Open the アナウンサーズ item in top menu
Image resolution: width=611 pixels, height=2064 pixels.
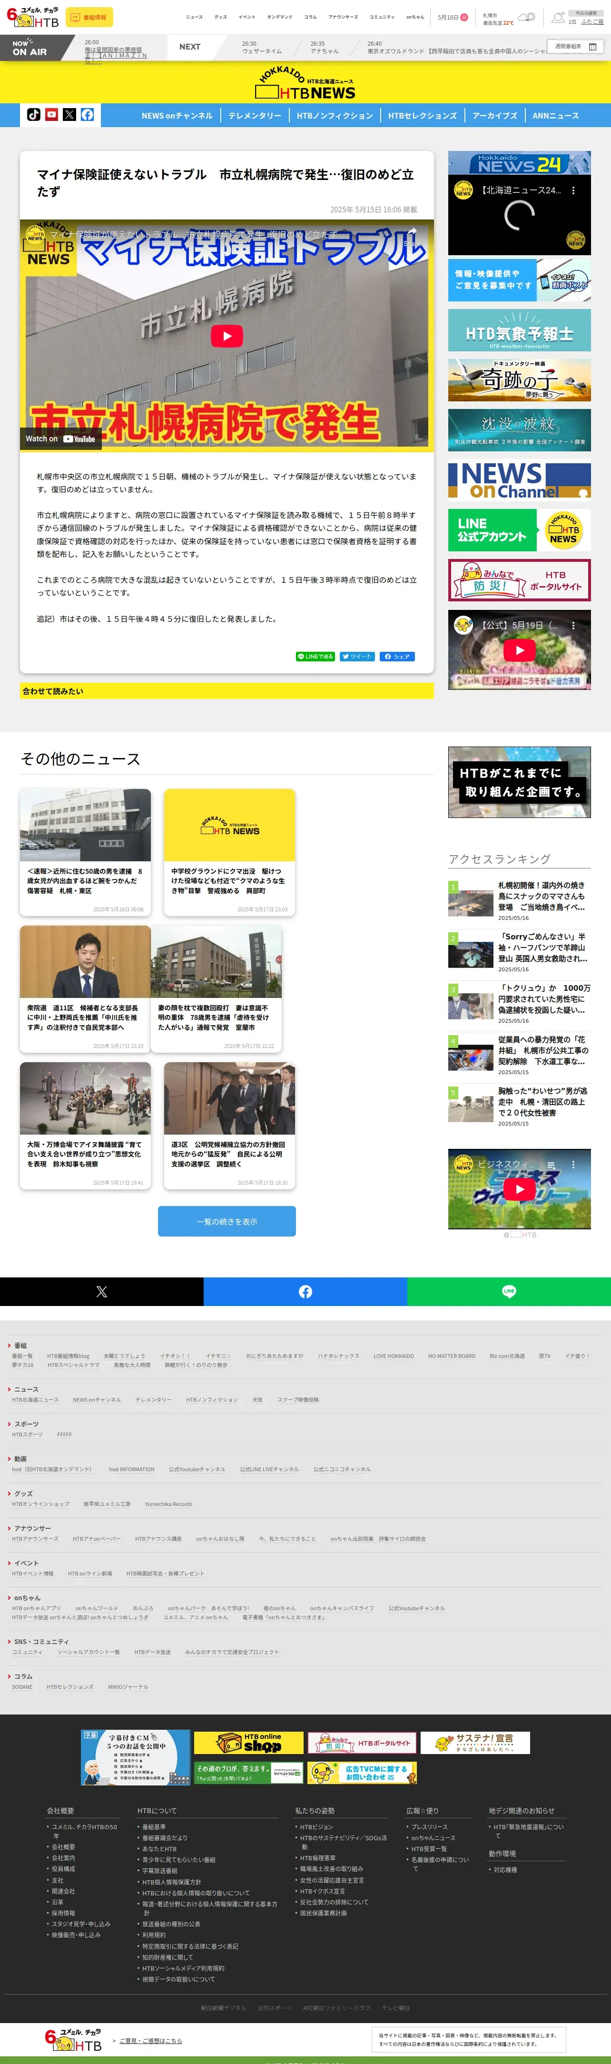(343, 17)
